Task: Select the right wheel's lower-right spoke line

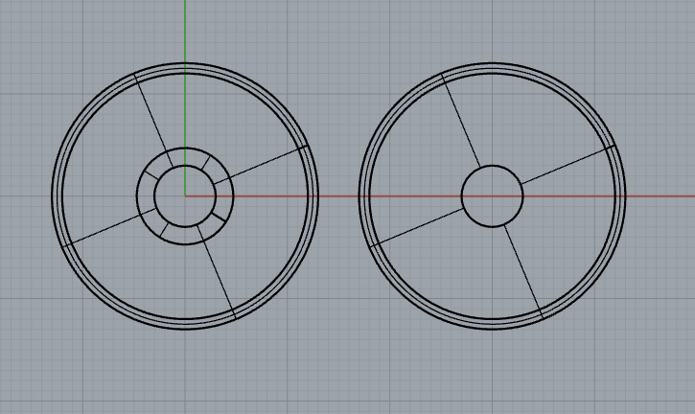Action: 524,272
